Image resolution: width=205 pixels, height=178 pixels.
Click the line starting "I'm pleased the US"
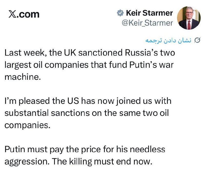(x=88, y=101)
